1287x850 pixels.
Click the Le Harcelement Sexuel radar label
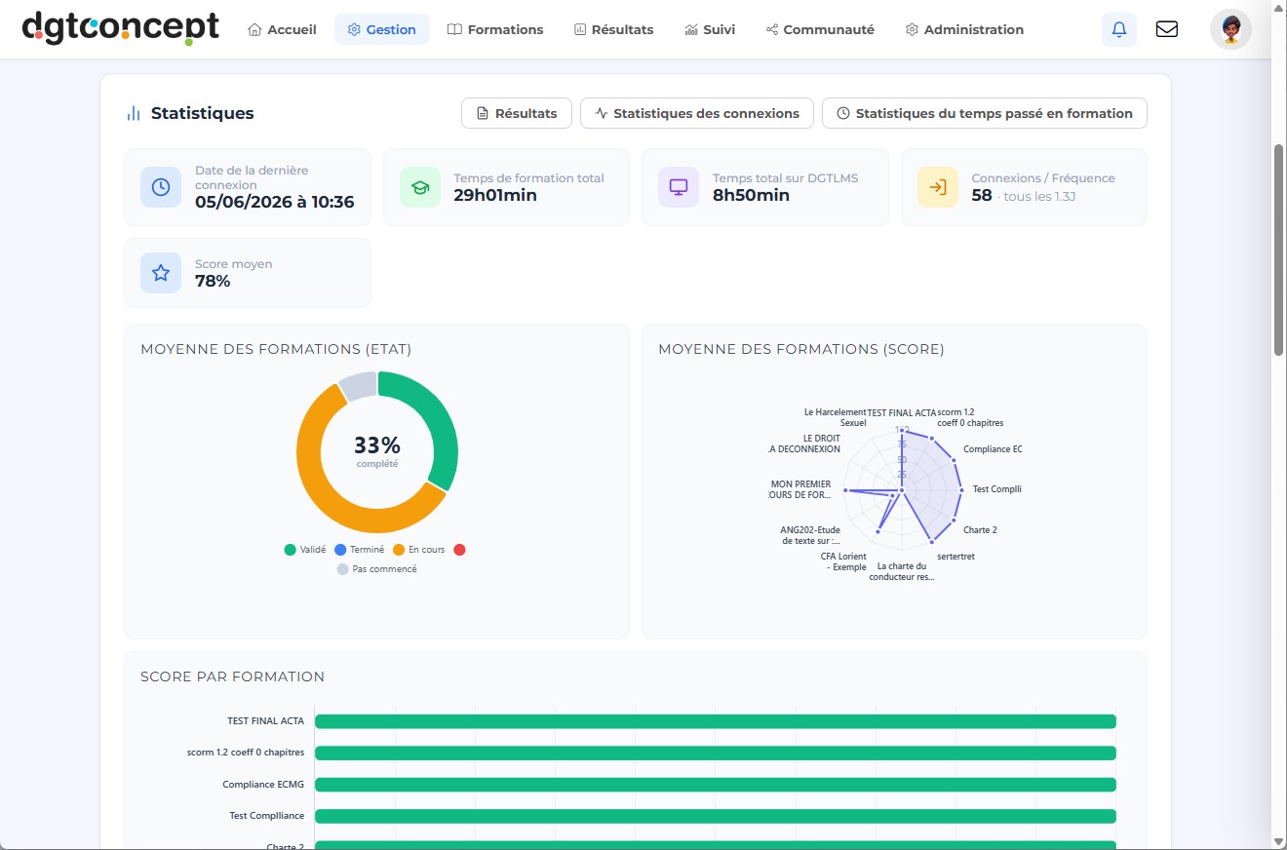coord(836,417)
